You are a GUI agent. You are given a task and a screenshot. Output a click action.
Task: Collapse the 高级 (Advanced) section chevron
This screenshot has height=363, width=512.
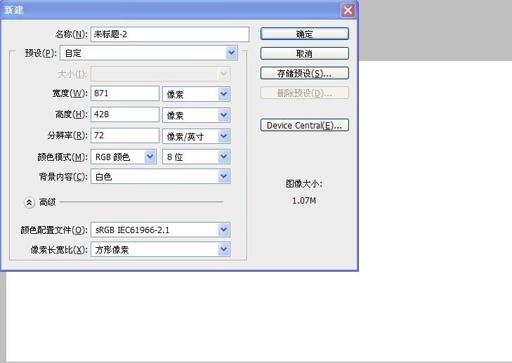[x=29, y=202]
